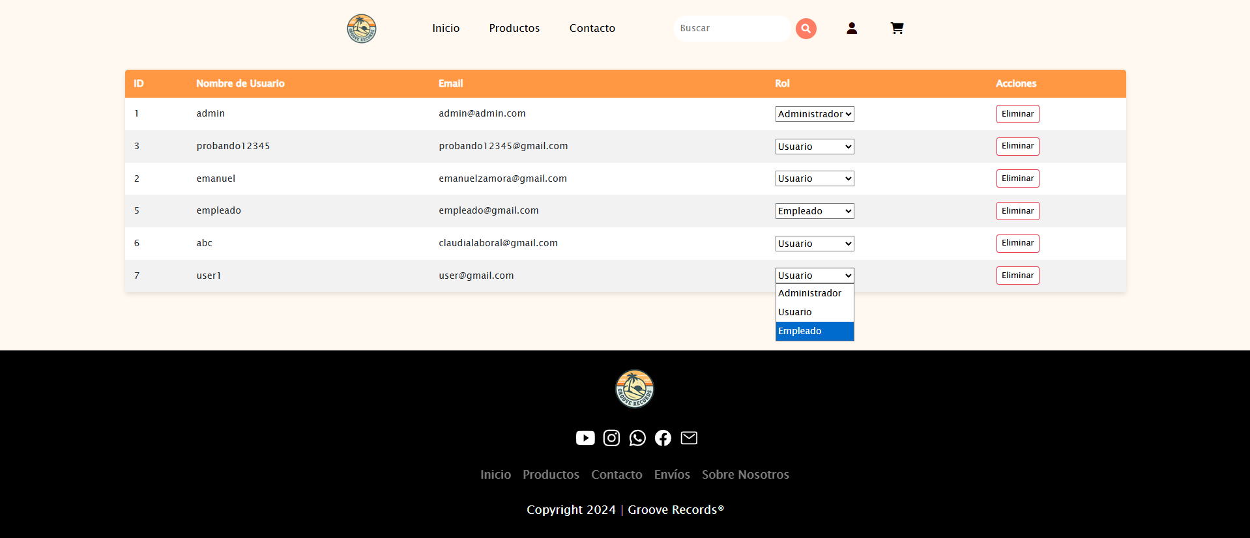Click the Copyright 2024 Groove Records text
This screenshot has height=538, width=1250.
625,510
